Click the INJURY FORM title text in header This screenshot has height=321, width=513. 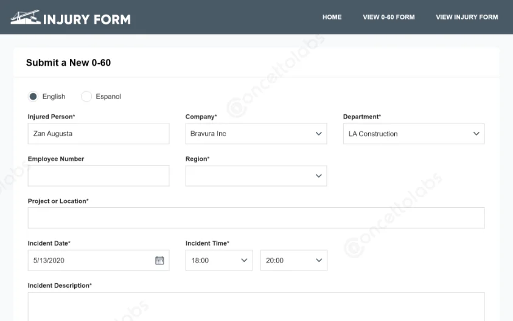pos(86,19)
